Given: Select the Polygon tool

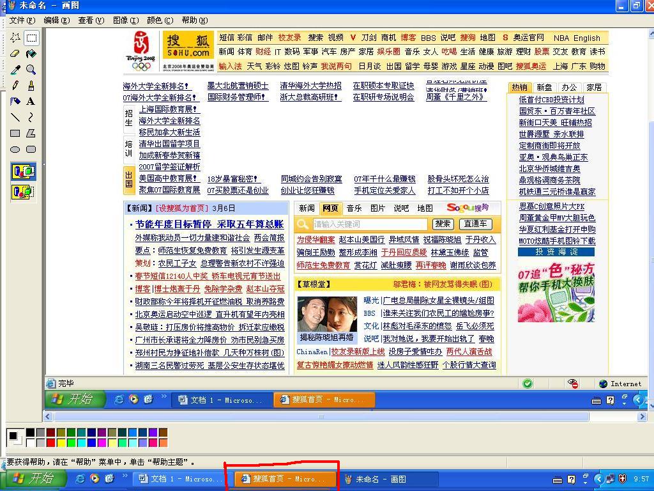Looking at the screenshot, I should (x=31, y=134).
